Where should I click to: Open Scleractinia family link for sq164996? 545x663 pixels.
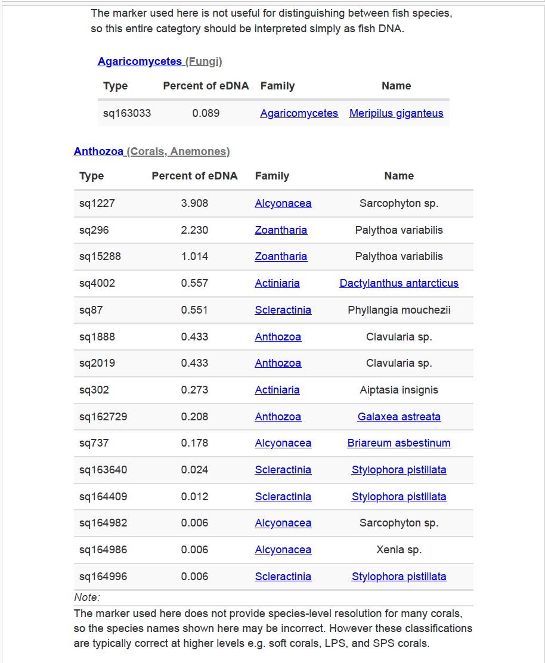pos(283,577)
